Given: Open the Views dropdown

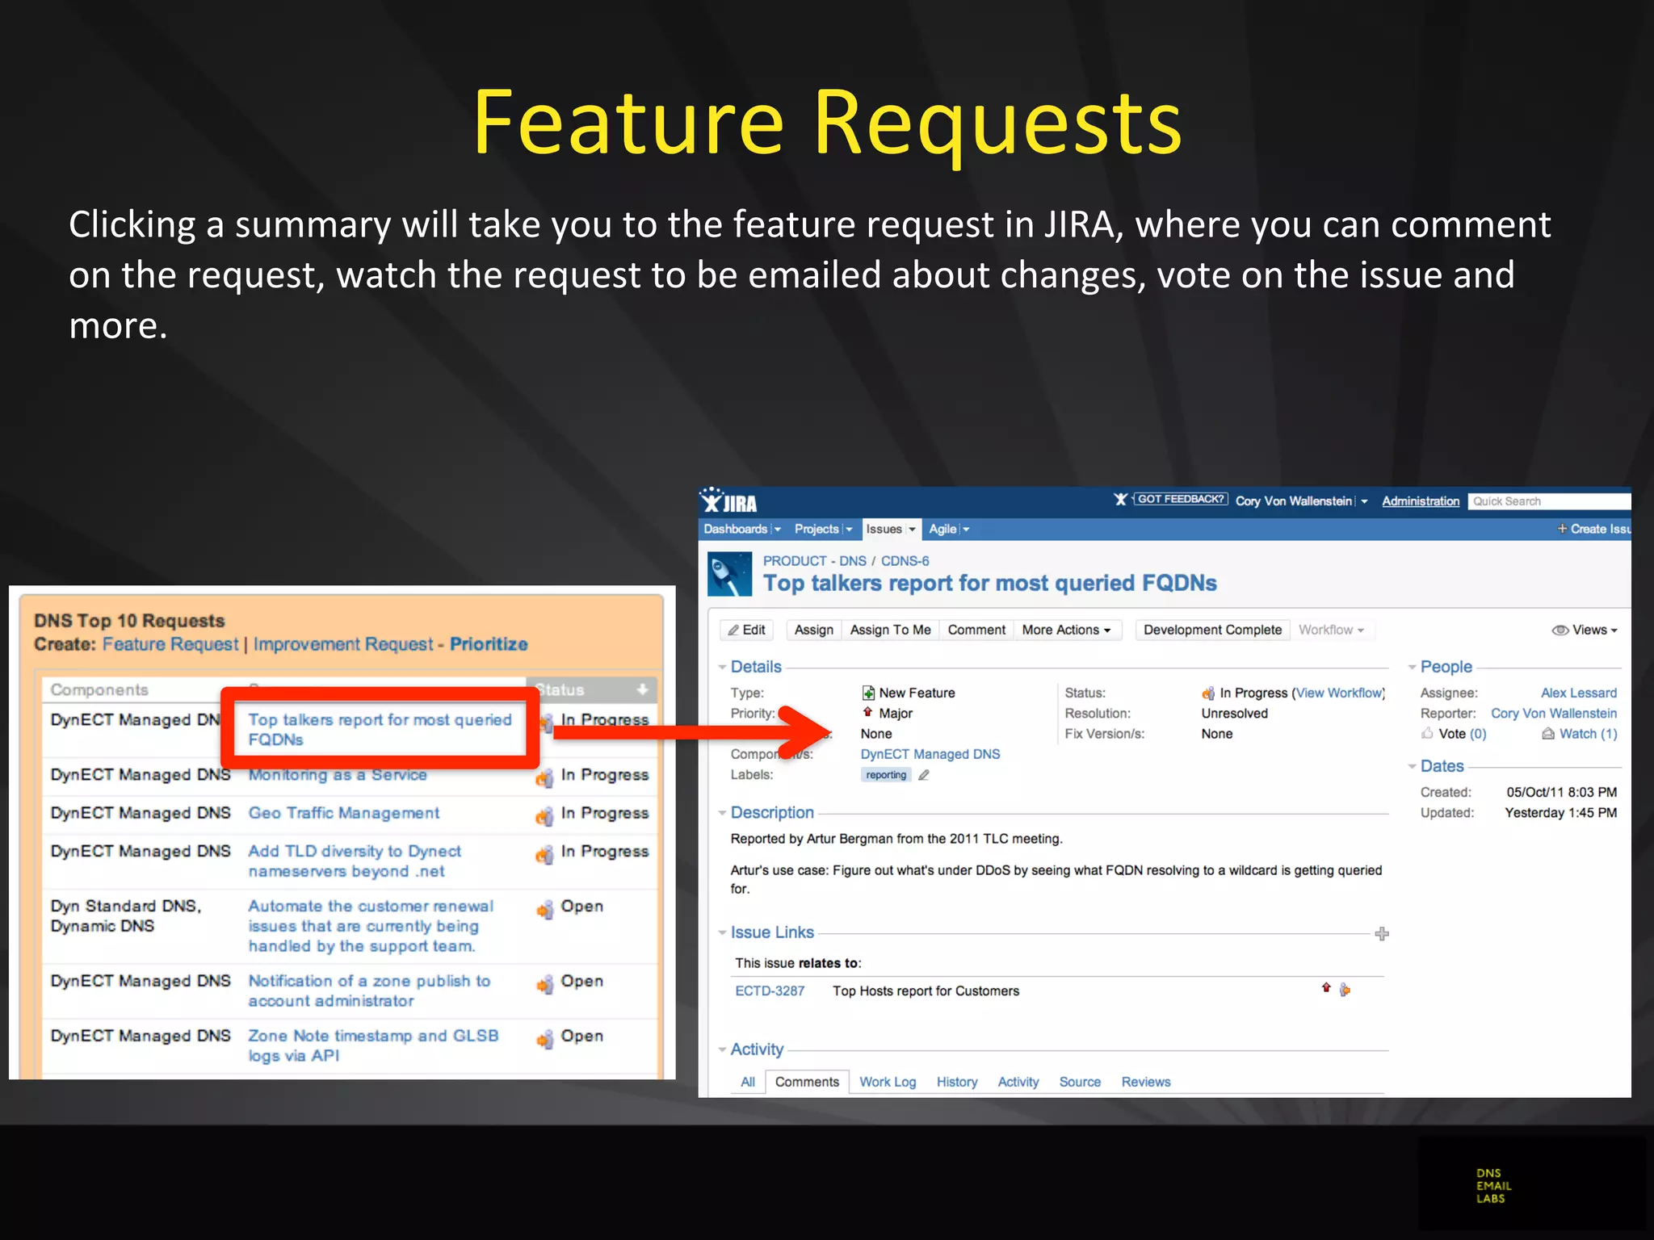Looking at the screenshot, I should point(1585,630).
